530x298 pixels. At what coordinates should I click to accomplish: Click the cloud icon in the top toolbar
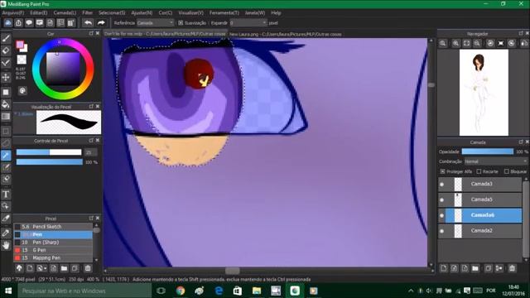click(x=8, y=22)
